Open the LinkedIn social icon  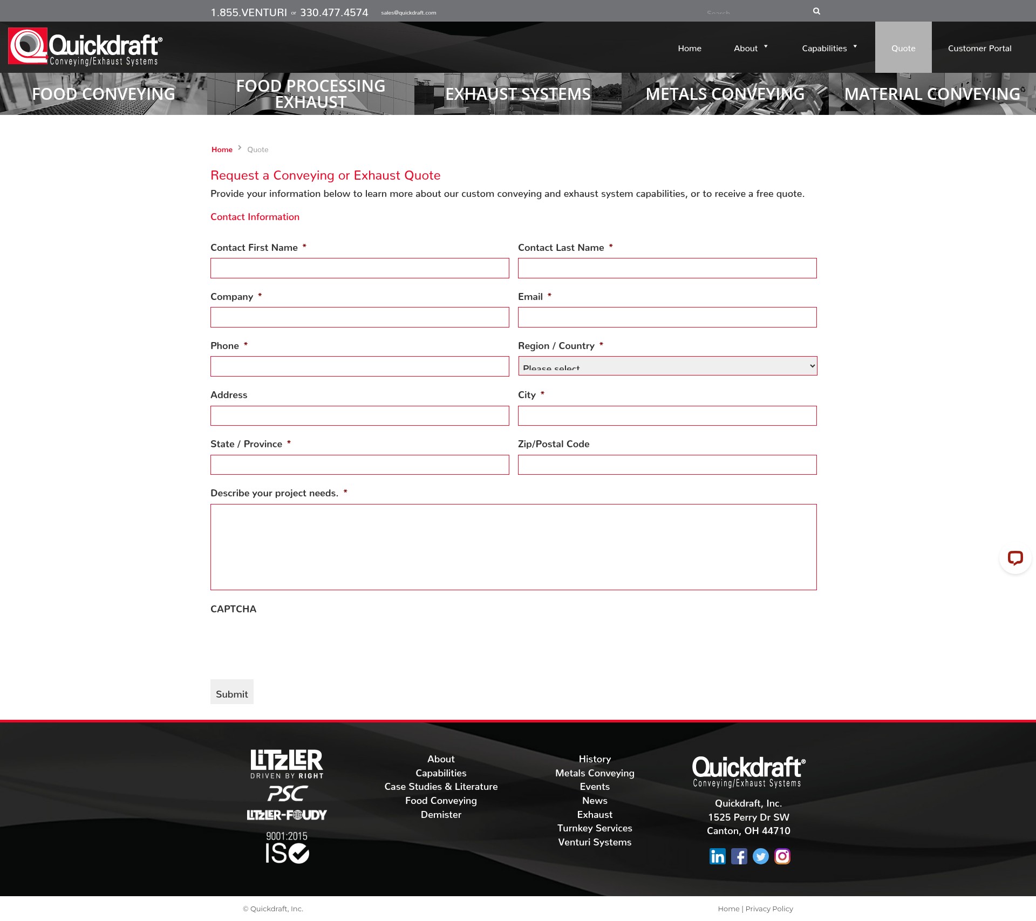point(717,856)
